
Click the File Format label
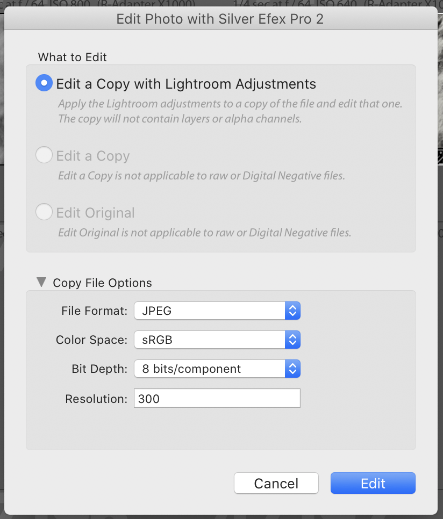pyautogui.click(x=95, y=311)
